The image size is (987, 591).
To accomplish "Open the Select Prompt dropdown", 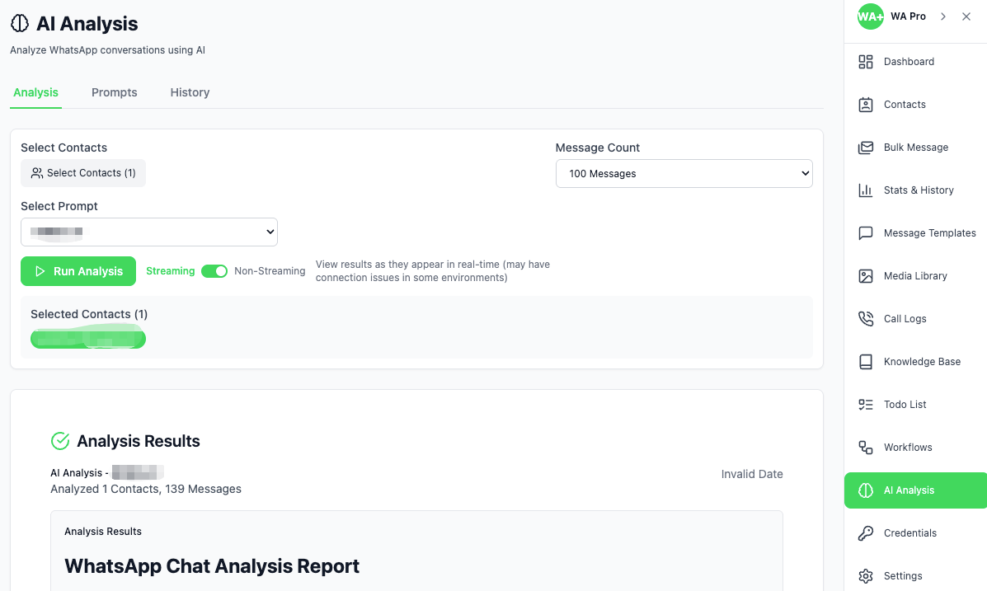I will click(149, 232).
